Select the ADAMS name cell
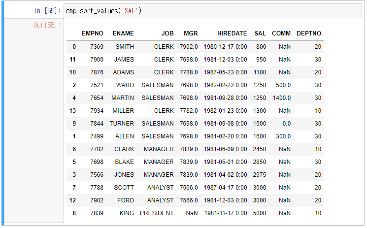Image resolution: width=367 pixels, height=228 pixels. click(123, 72)
